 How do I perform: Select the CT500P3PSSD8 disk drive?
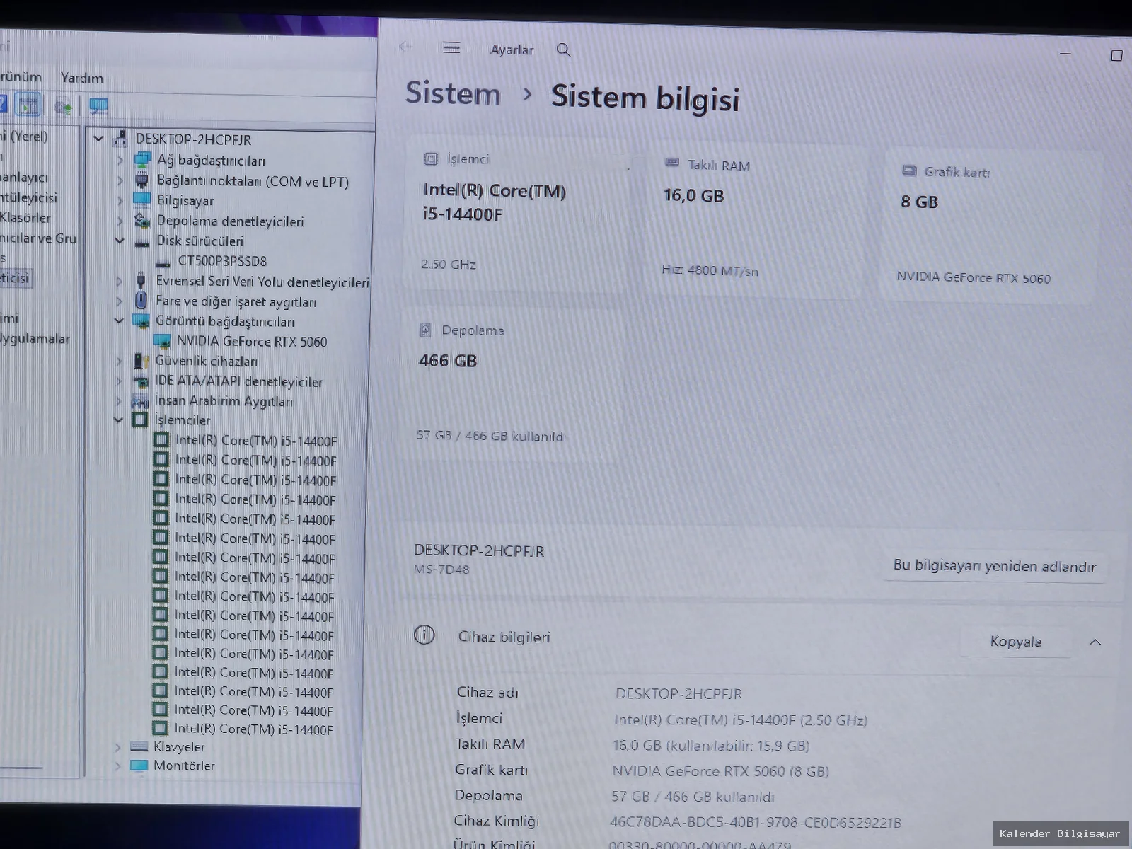(x=222, y=260)
